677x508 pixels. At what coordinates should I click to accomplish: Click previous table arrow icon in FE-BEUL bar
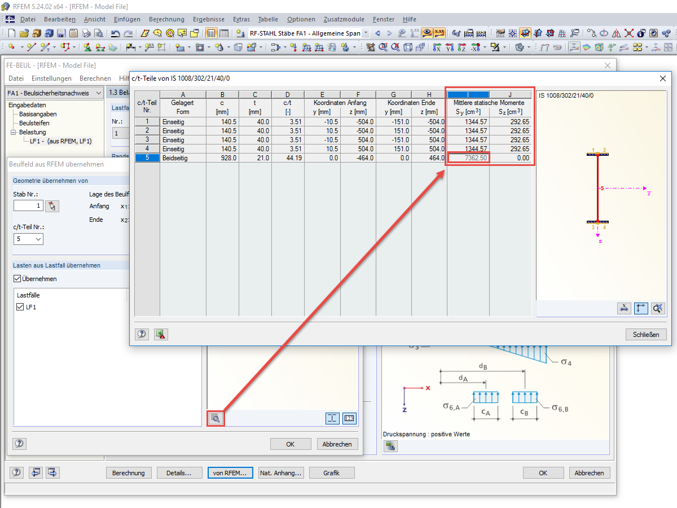pyautogui.click(x=36, y=472)
